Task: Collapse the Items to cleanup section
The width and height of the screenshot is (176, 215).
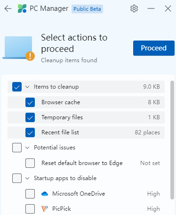Action: click(x=27, y=87)
